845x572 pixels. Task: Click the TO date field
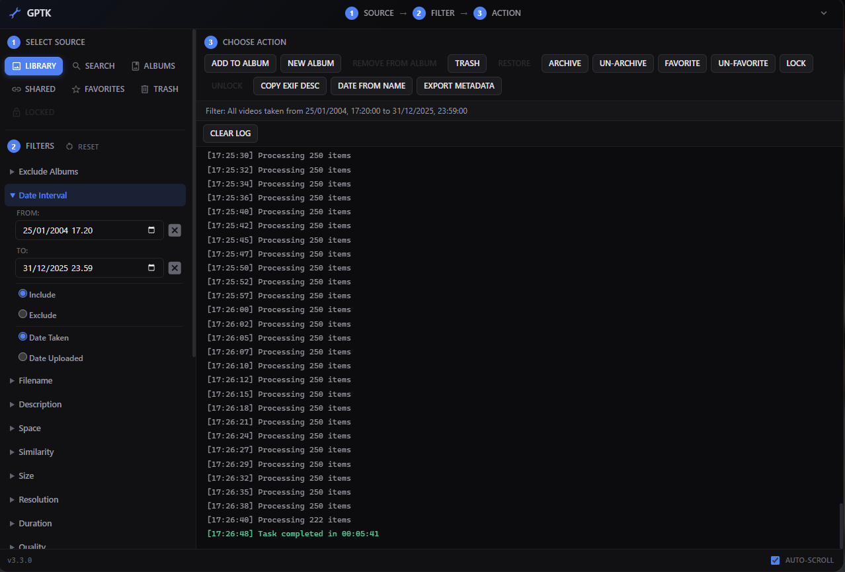point(89,268)
